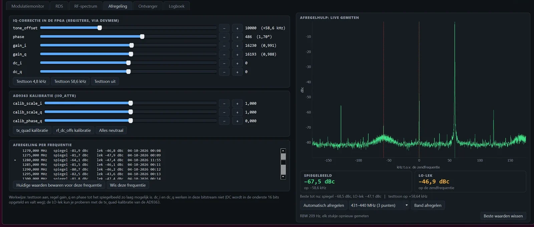Image resolution: width=534 pixels, height=227 pixels.
Task: Click Wis deze frequentie
Action: [128, 185]
